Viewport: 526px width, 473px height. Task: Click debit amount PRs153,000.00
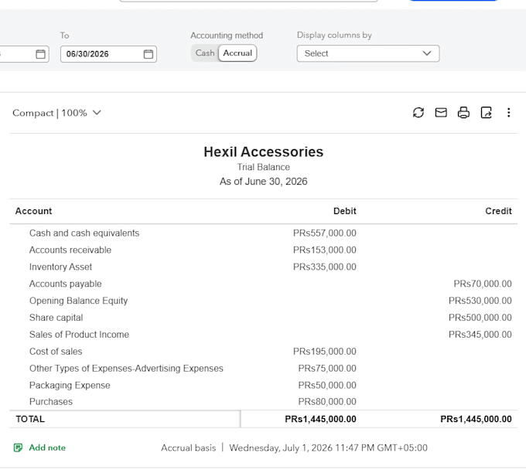tap(324, 250)
